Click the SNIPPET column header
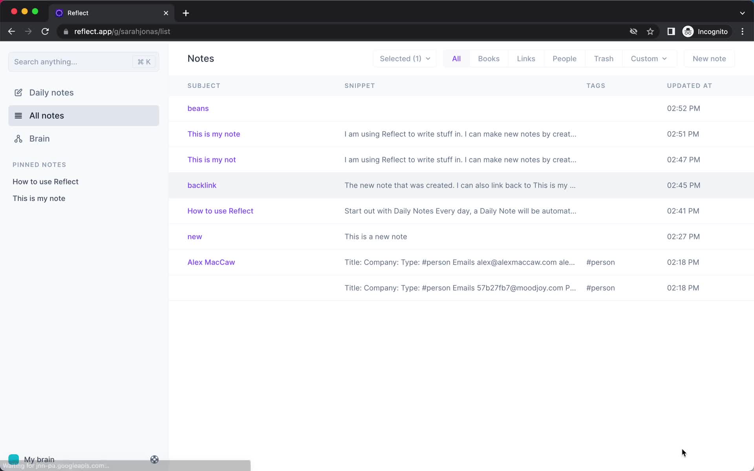Image resolution: width=754 pixels, height=471 pixels. [x=360, y=86]
